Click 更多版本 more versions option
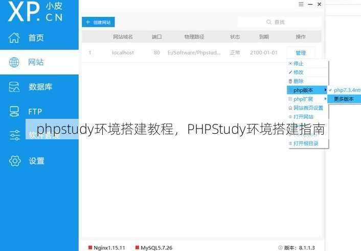The height and width of the screenshot is (251, 361). [x=345, y=99]
